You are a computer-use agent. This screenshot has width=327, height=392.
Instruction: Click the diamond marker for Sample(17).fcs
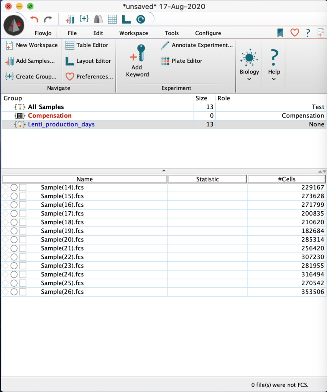point(5,214)
